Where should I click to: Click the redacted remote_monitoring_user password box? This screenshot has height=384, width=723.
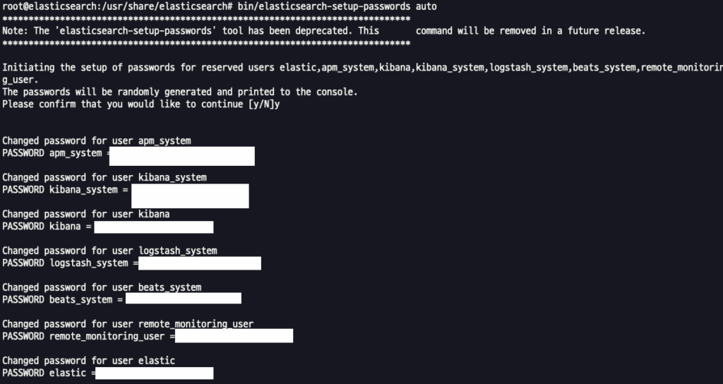[234, 335]
